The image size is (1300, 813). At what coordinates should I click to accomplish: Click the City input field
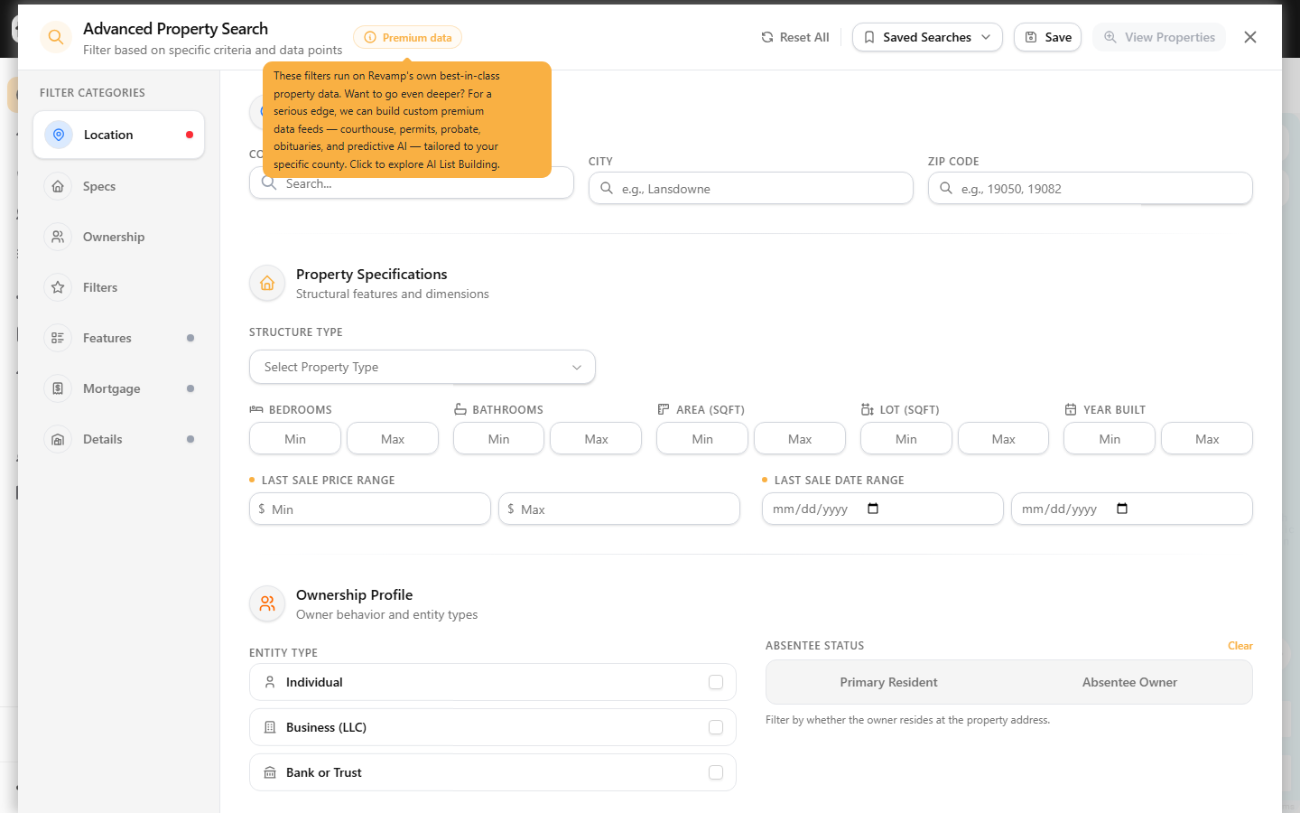[751, 188]
